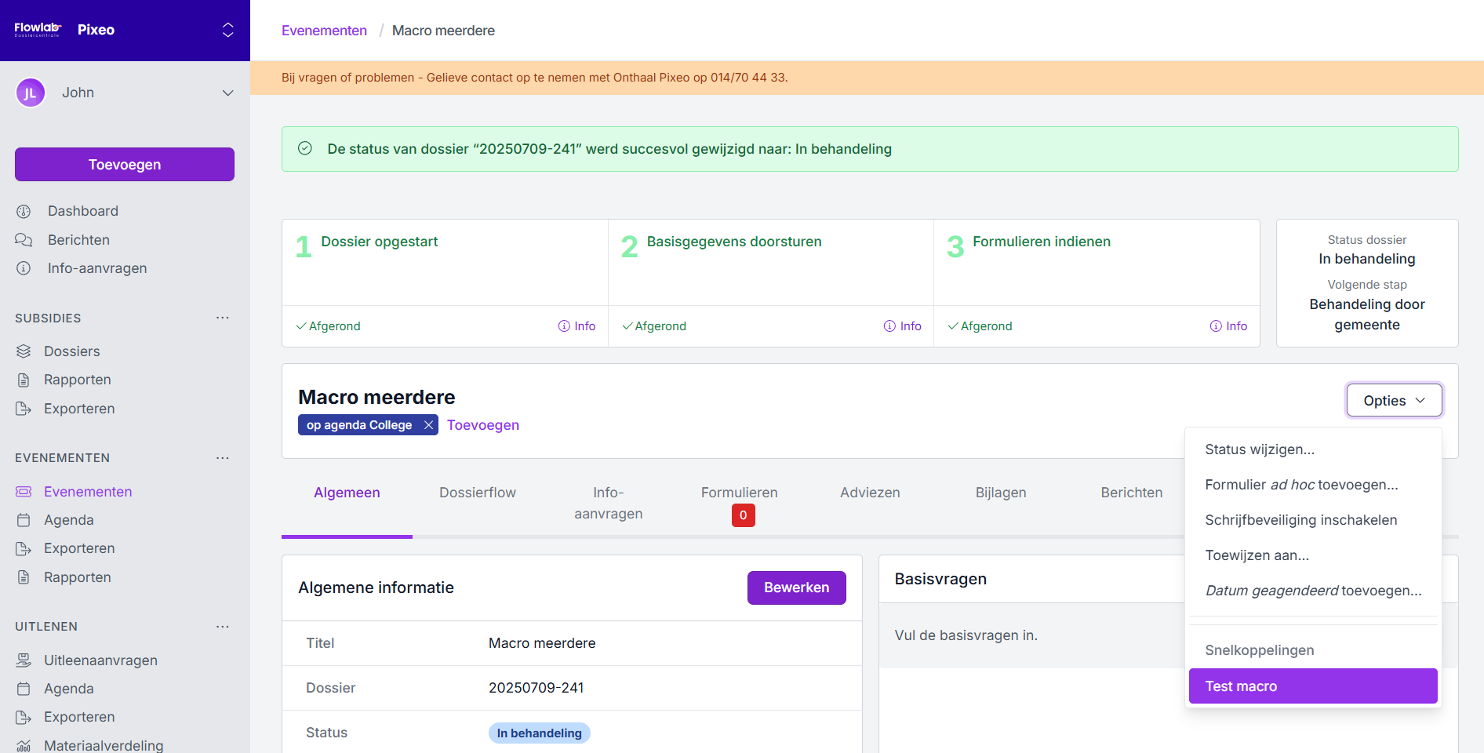This screenshot has width=1484, height=753.
Task: Show Info for step 1 Dossier opgestart
Action: [x=577, y=326]
